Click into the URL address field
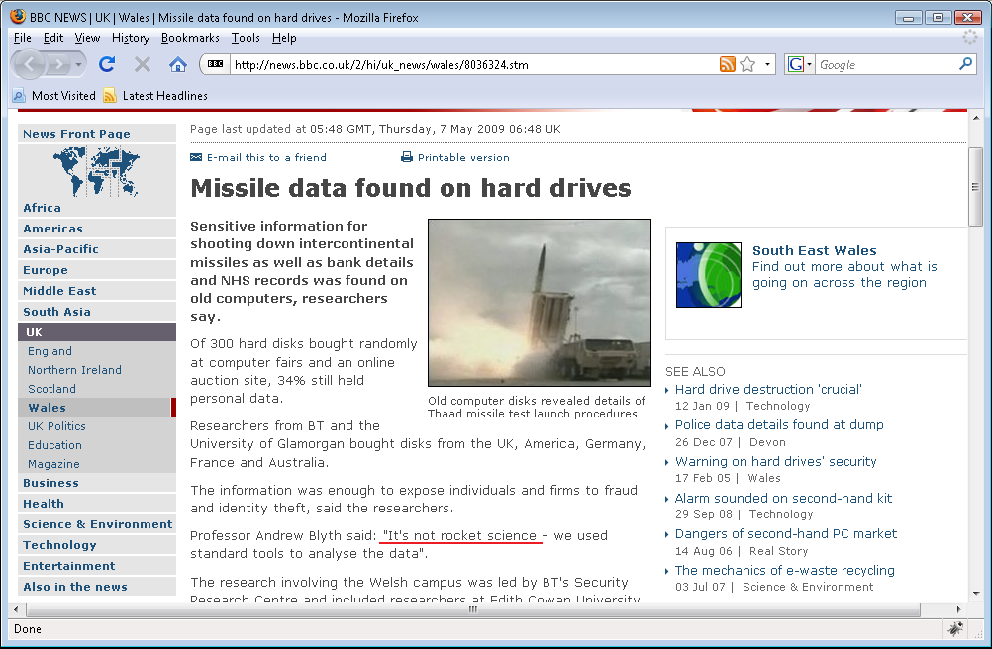 [x=465, y=65]
